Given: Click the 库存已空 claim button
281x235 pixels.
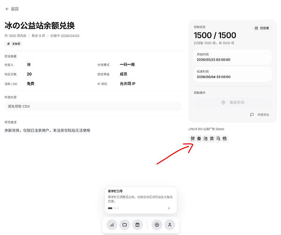Looking at the screenshot, I should (233, 102).
